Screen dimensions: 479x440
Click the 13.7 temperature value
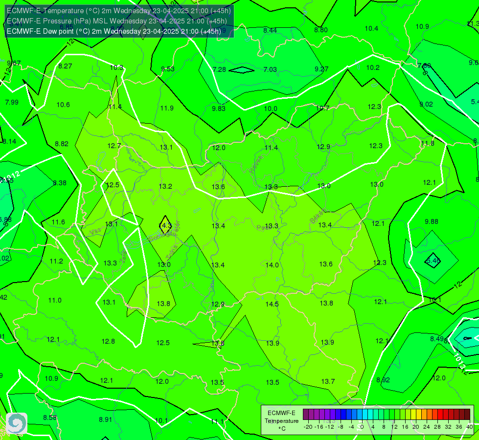(328, 381)
